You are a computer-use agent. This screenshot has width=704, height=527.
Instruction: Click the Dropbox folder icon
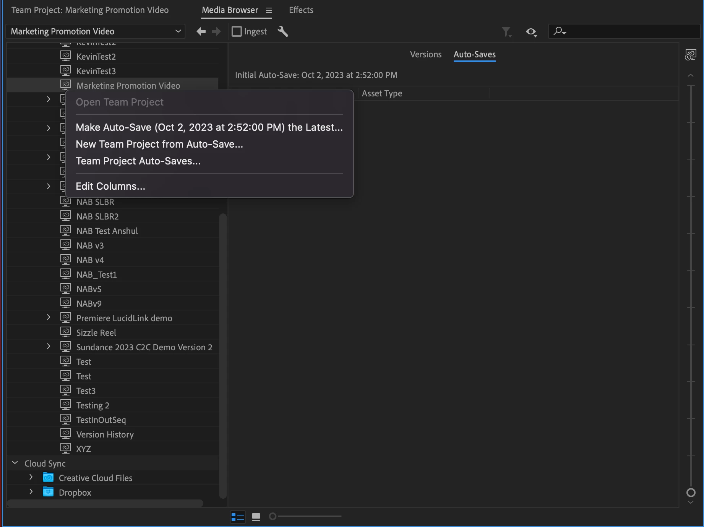[48, 492]
